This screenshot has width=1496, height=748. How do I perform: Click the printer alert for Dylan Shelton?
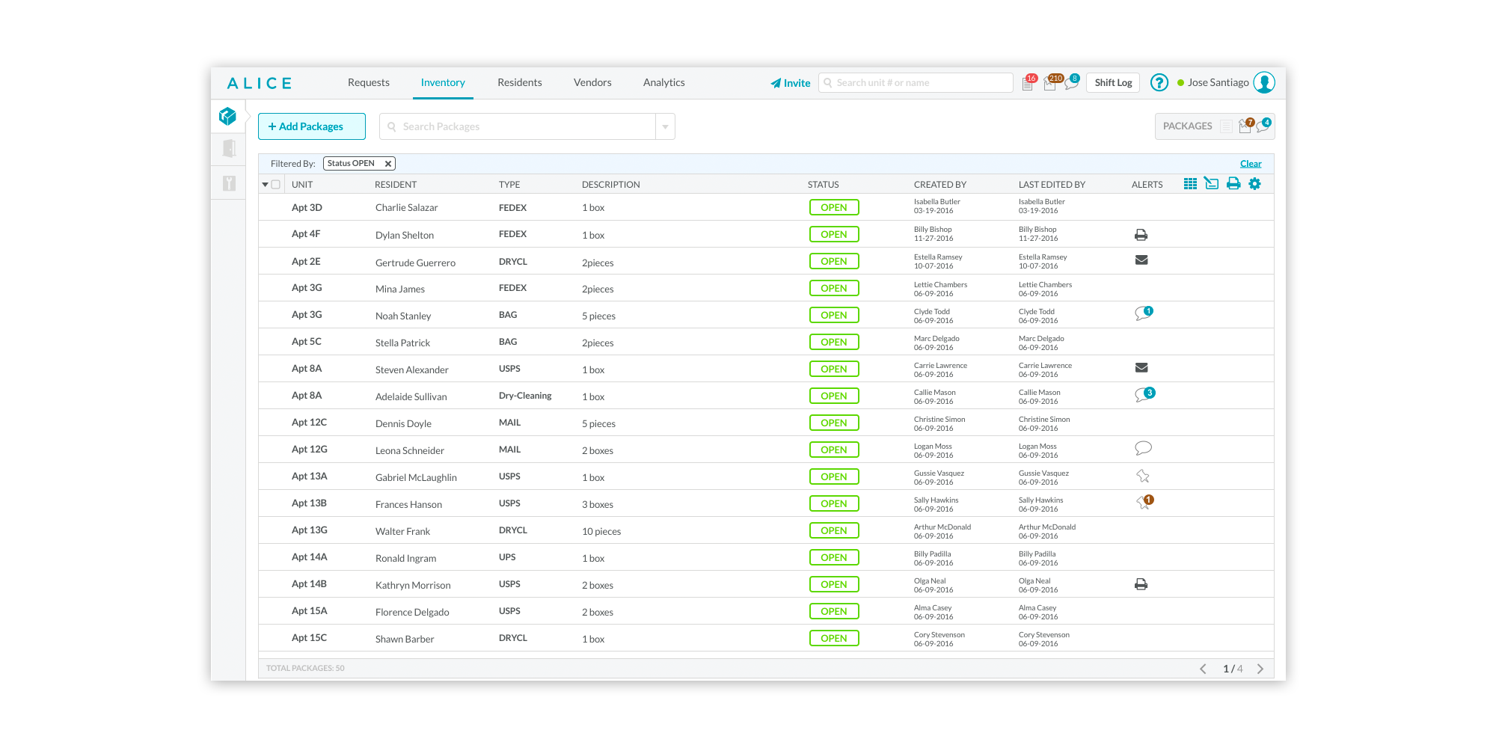1141,235
